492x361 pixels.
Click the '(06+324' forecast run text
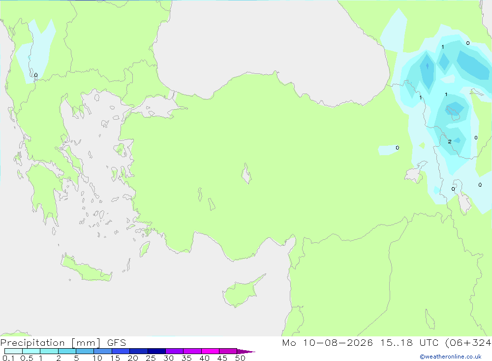point(468,343)
